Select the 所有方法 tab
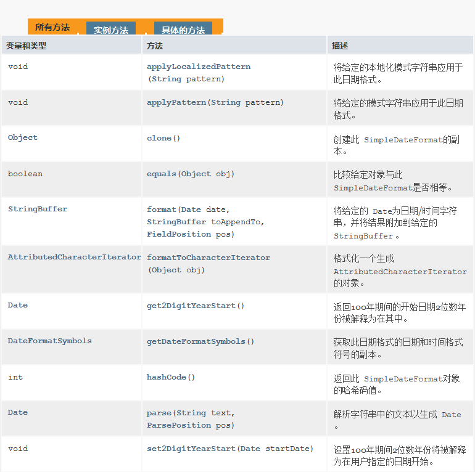 click(52, 27)
